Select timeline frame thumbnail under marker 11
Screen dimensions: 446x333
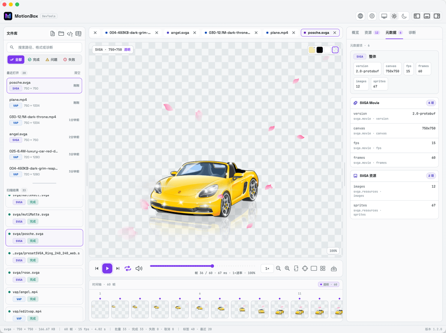click(x=300, y=309)
